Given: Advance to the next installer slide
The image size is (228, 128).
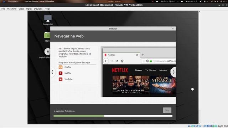Looking at the screenshot, I should point(173,72).
